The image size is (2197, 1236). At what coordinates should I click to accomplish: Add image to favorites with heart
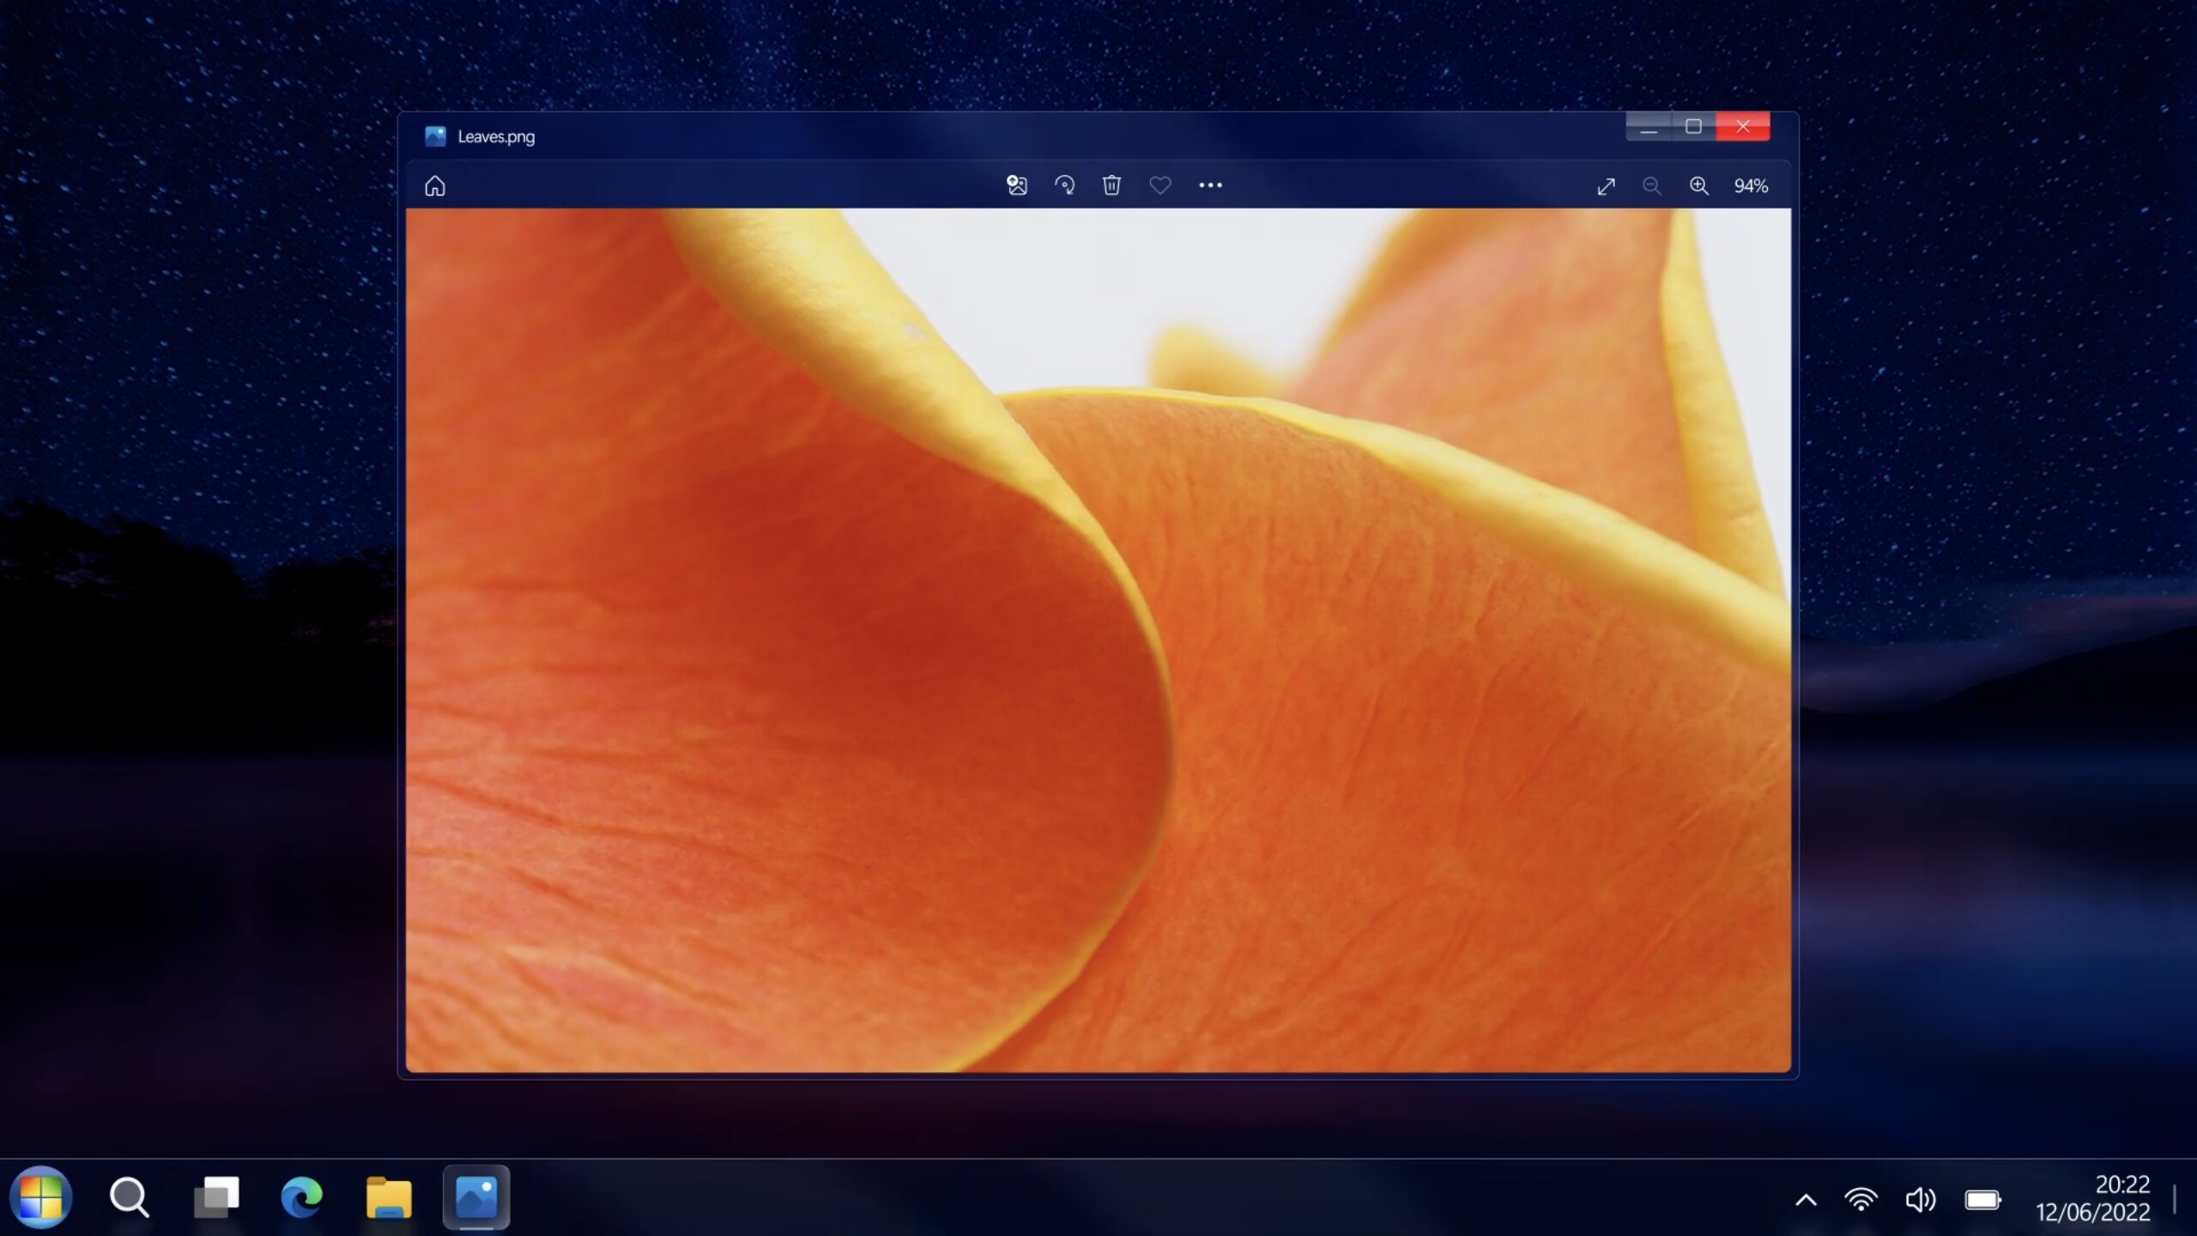click(x=1160, y=185)
